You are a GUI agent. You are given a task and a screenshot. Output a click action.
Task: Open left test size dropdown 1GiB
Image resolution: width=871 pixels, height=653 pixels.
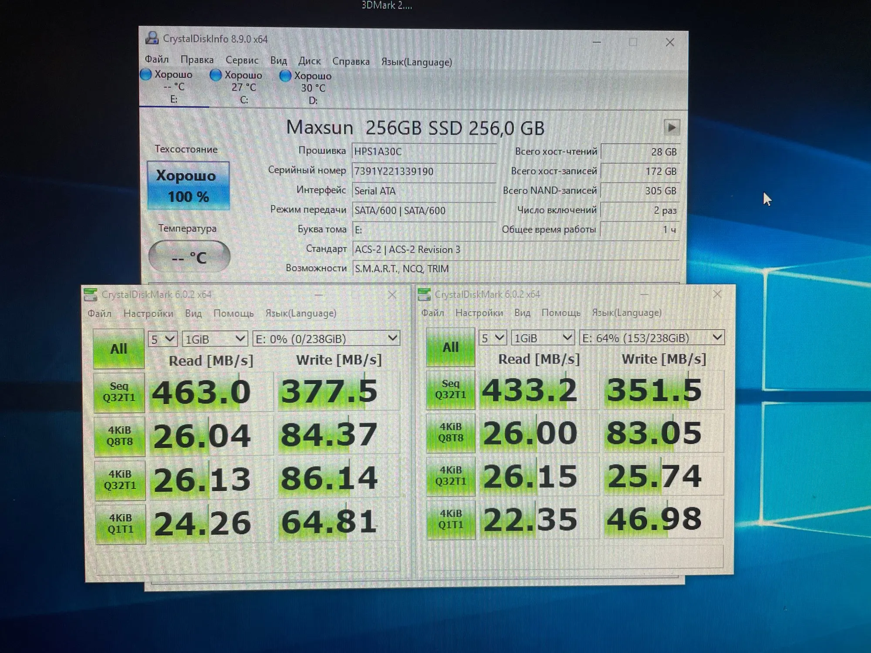(x=215, y=339)
